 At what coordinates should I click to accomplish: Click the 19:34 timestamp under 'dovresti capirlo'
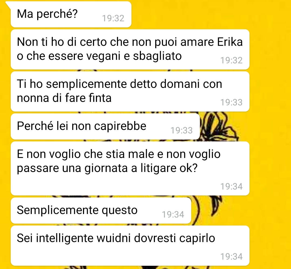231,256
